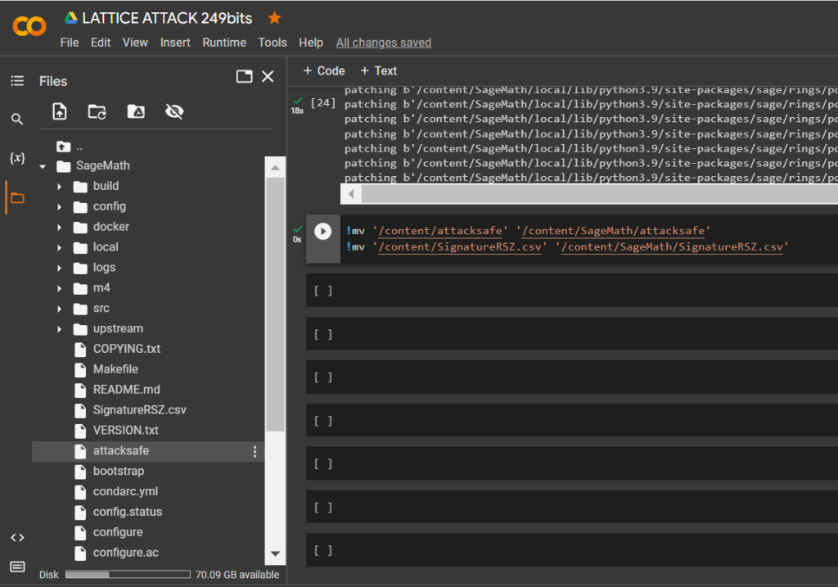Star the LATTICE ATTACK 249bits notebook
Screen dimensions: 838x587
pos(274,16)
